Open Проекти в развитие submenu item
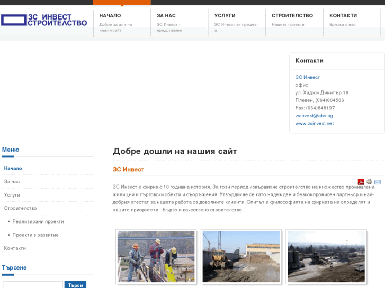This screenshot has height=288, width=385. (35, 235)
